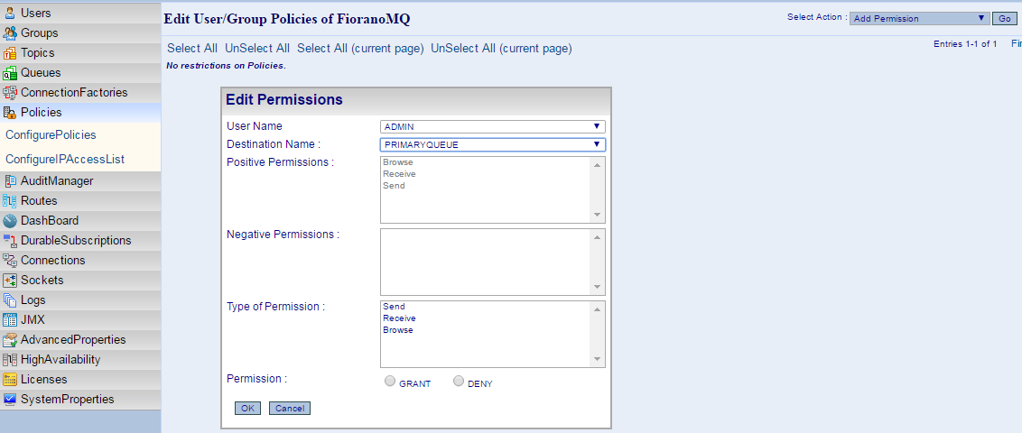Click the Queues icon

click(x=10, y=73)
